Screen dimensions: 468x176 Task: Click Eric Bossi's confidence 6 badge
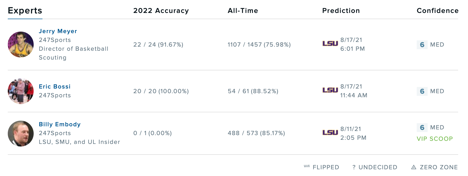pos(422,91)
